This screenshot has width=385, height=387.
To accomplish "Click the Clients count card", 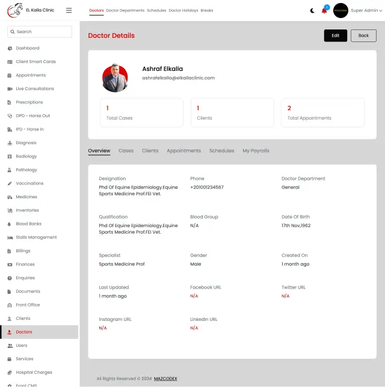I will point(232,112).
